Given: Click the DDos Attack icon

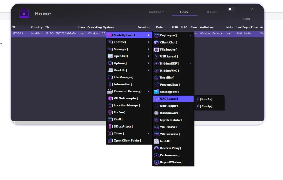Looking at the screenshot, I should [109, 126].
